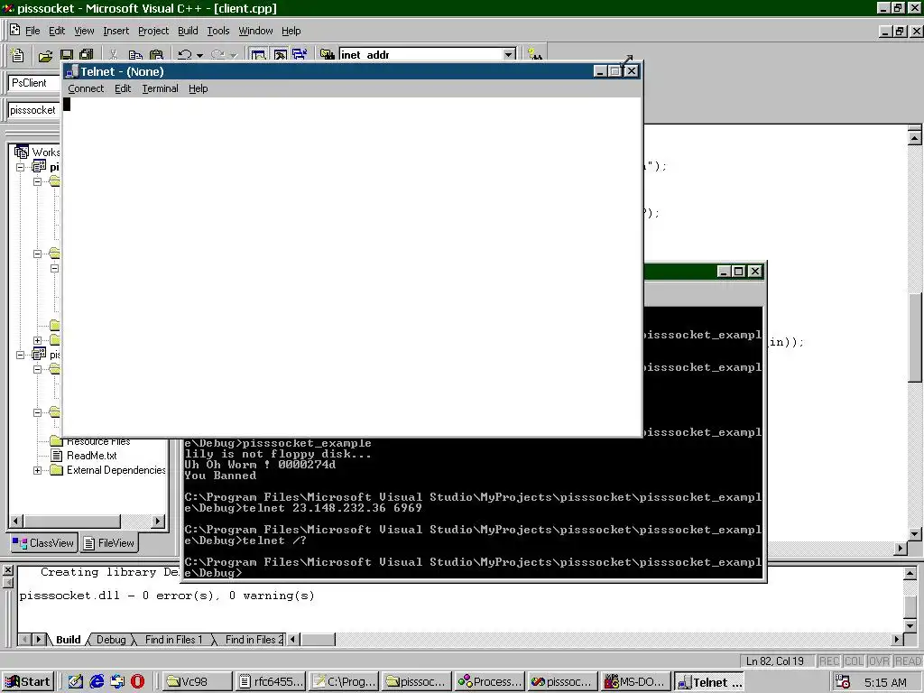Switch to the C:\Prog taskbar button
The width and height of the screenshot is (924, 693).
344,682
